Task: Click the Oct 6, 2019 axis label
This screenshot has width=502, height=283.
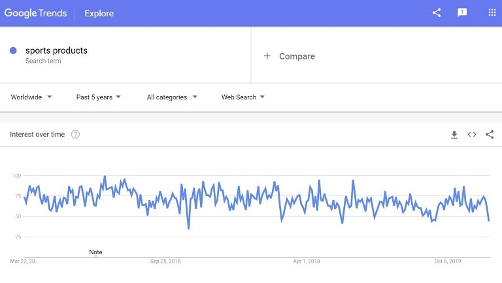Action: pos(448,261)
